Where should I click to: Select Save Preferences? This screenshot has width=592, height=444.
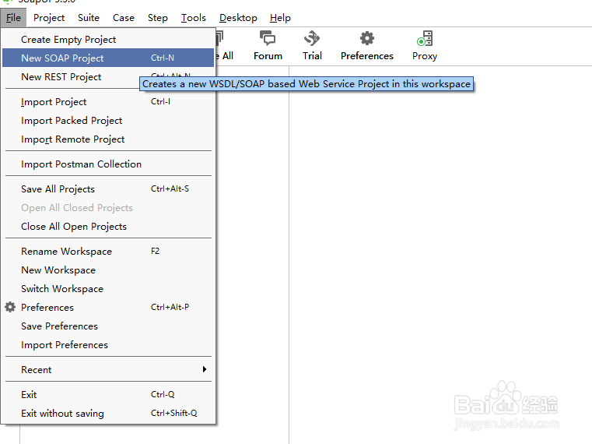(x=108, y=326)
